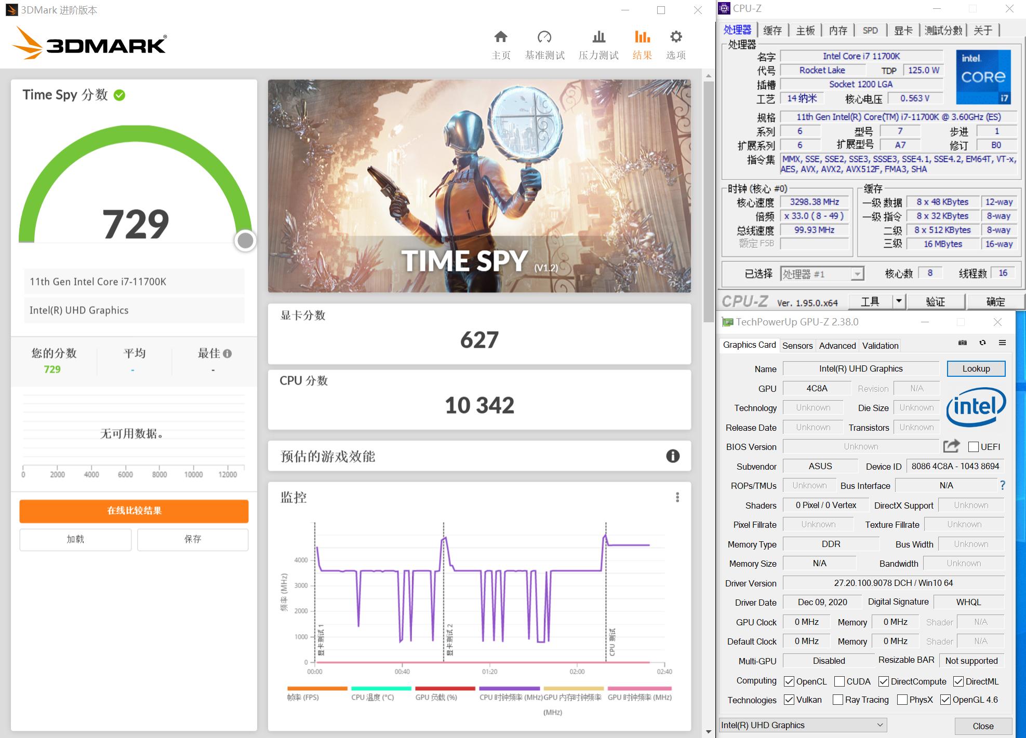
Task: Disable the OpenCL checkbox in GPU-Z
Action: (x=790, y=681)
